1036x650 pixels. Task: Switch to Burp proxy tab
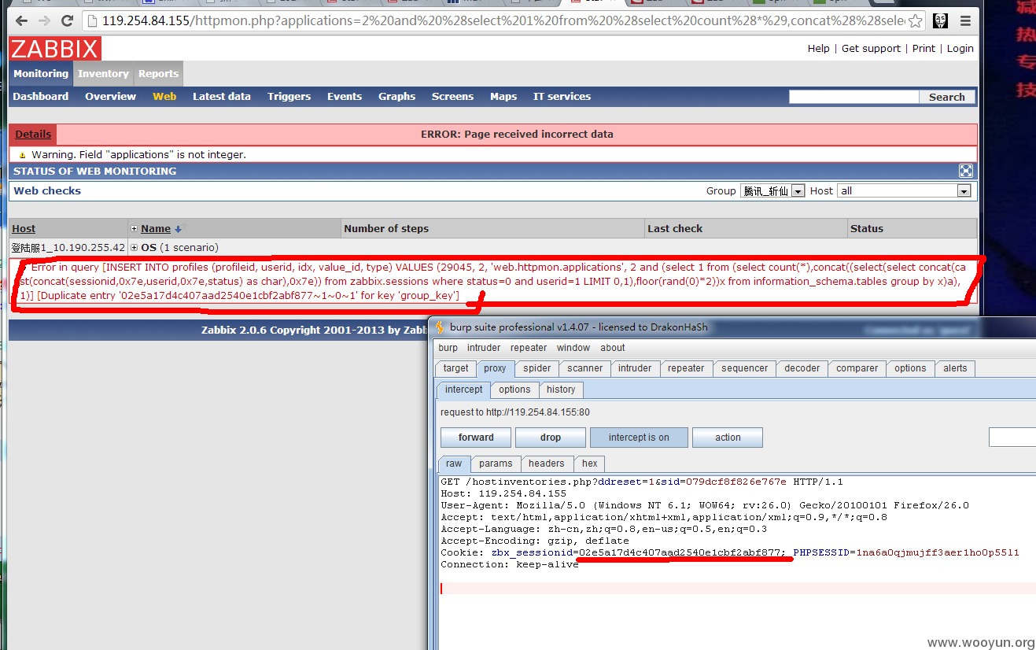coord(495,368)
